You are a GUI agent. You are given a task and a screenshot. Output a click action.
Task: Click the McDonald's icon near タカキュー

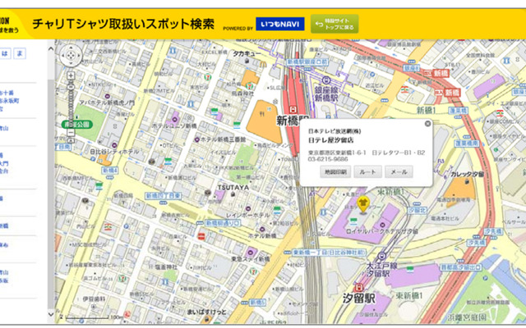[x=263, y=64]
